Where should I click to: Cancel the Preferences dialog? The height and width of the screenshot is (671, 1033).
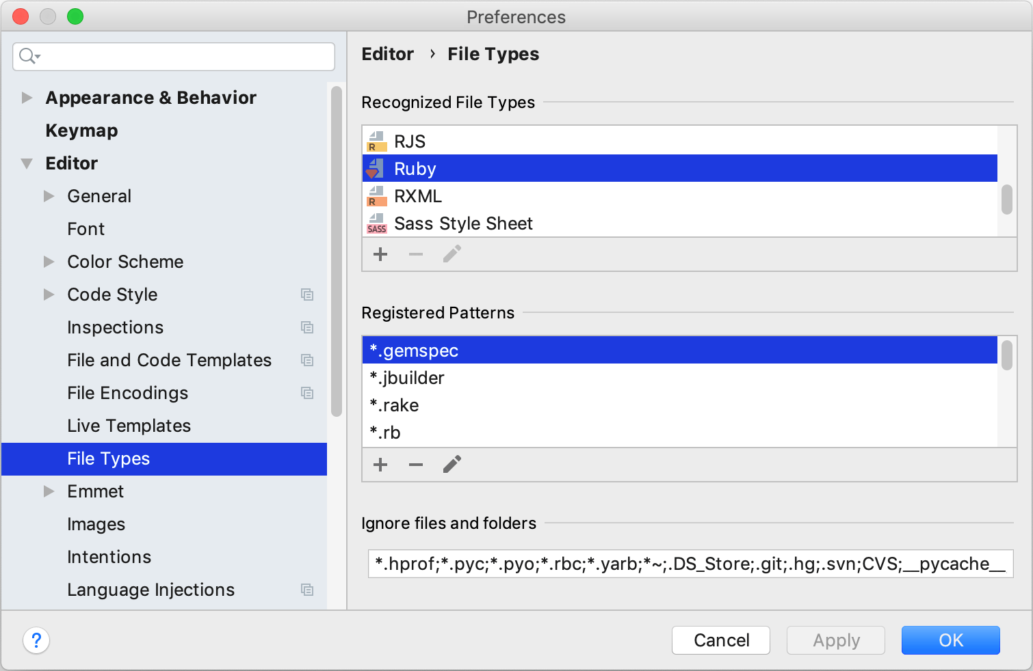[720, 640]
